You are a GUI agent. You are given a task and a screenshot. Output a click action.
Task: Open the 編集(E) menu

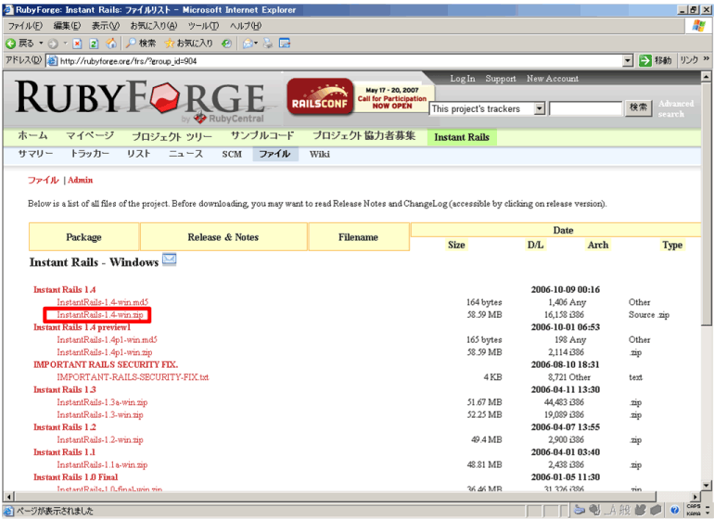(x=67, y=26)
